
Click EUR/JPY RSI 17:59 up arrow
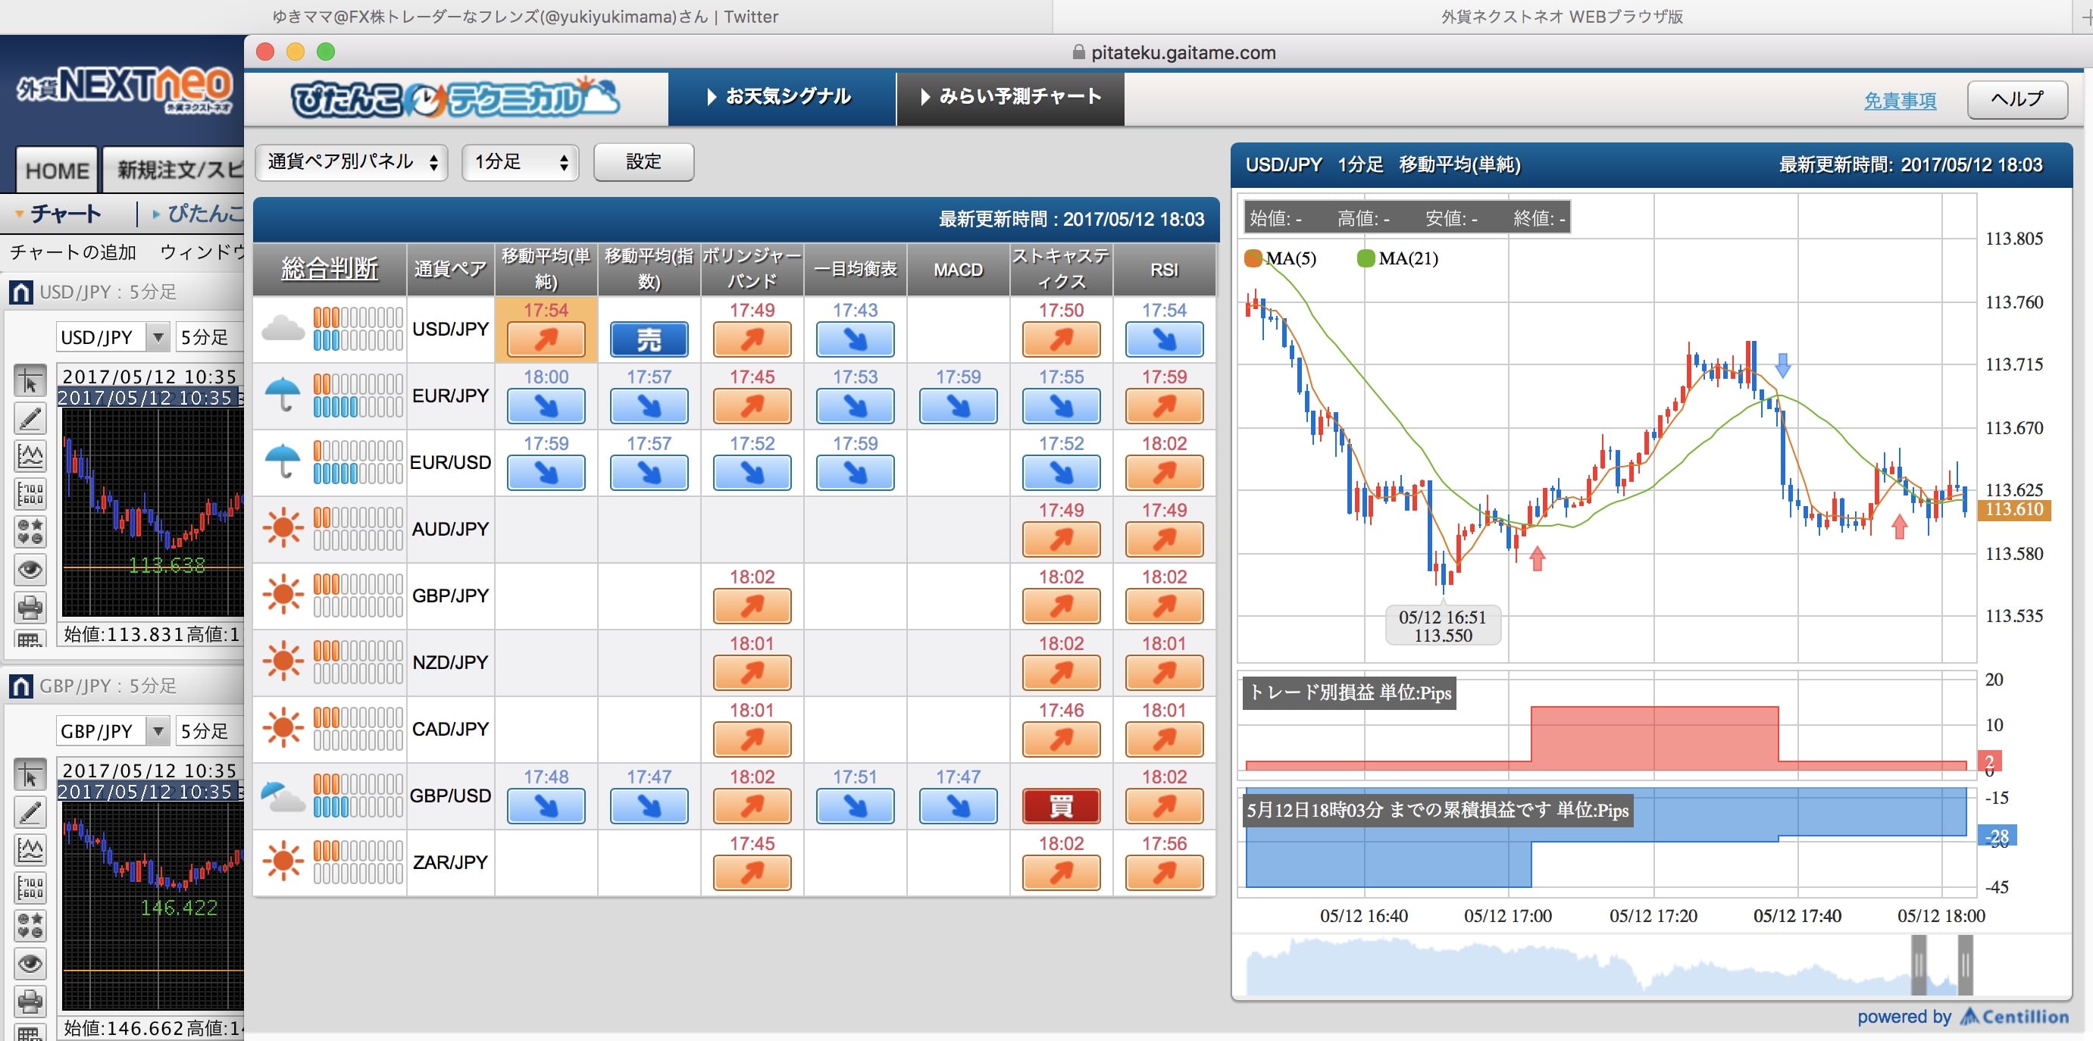pos(1164,405)
